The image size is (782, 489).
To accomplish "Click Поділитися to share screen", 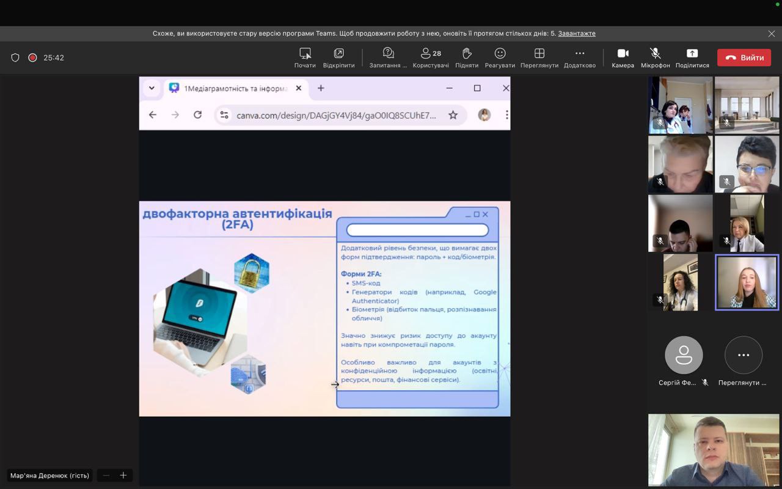I will pyautogui.click(x=692, y=57).
